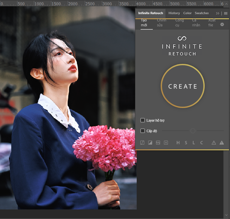Click the crossed-box X icon

tap(166, 143)
